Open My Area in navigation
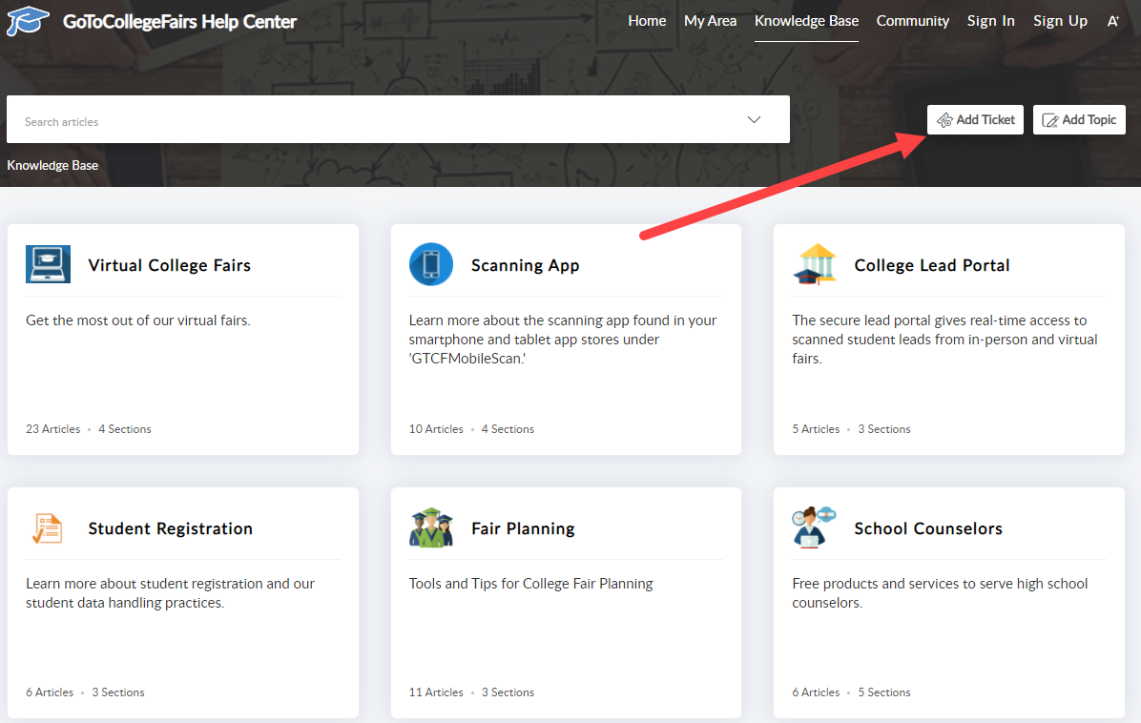 [x=710, y=21]
